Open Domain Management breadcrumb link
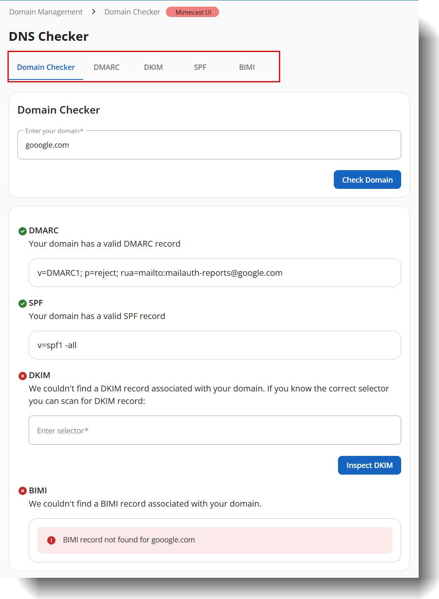The width and height of the screenshot is (439, 599). [46, 12]
